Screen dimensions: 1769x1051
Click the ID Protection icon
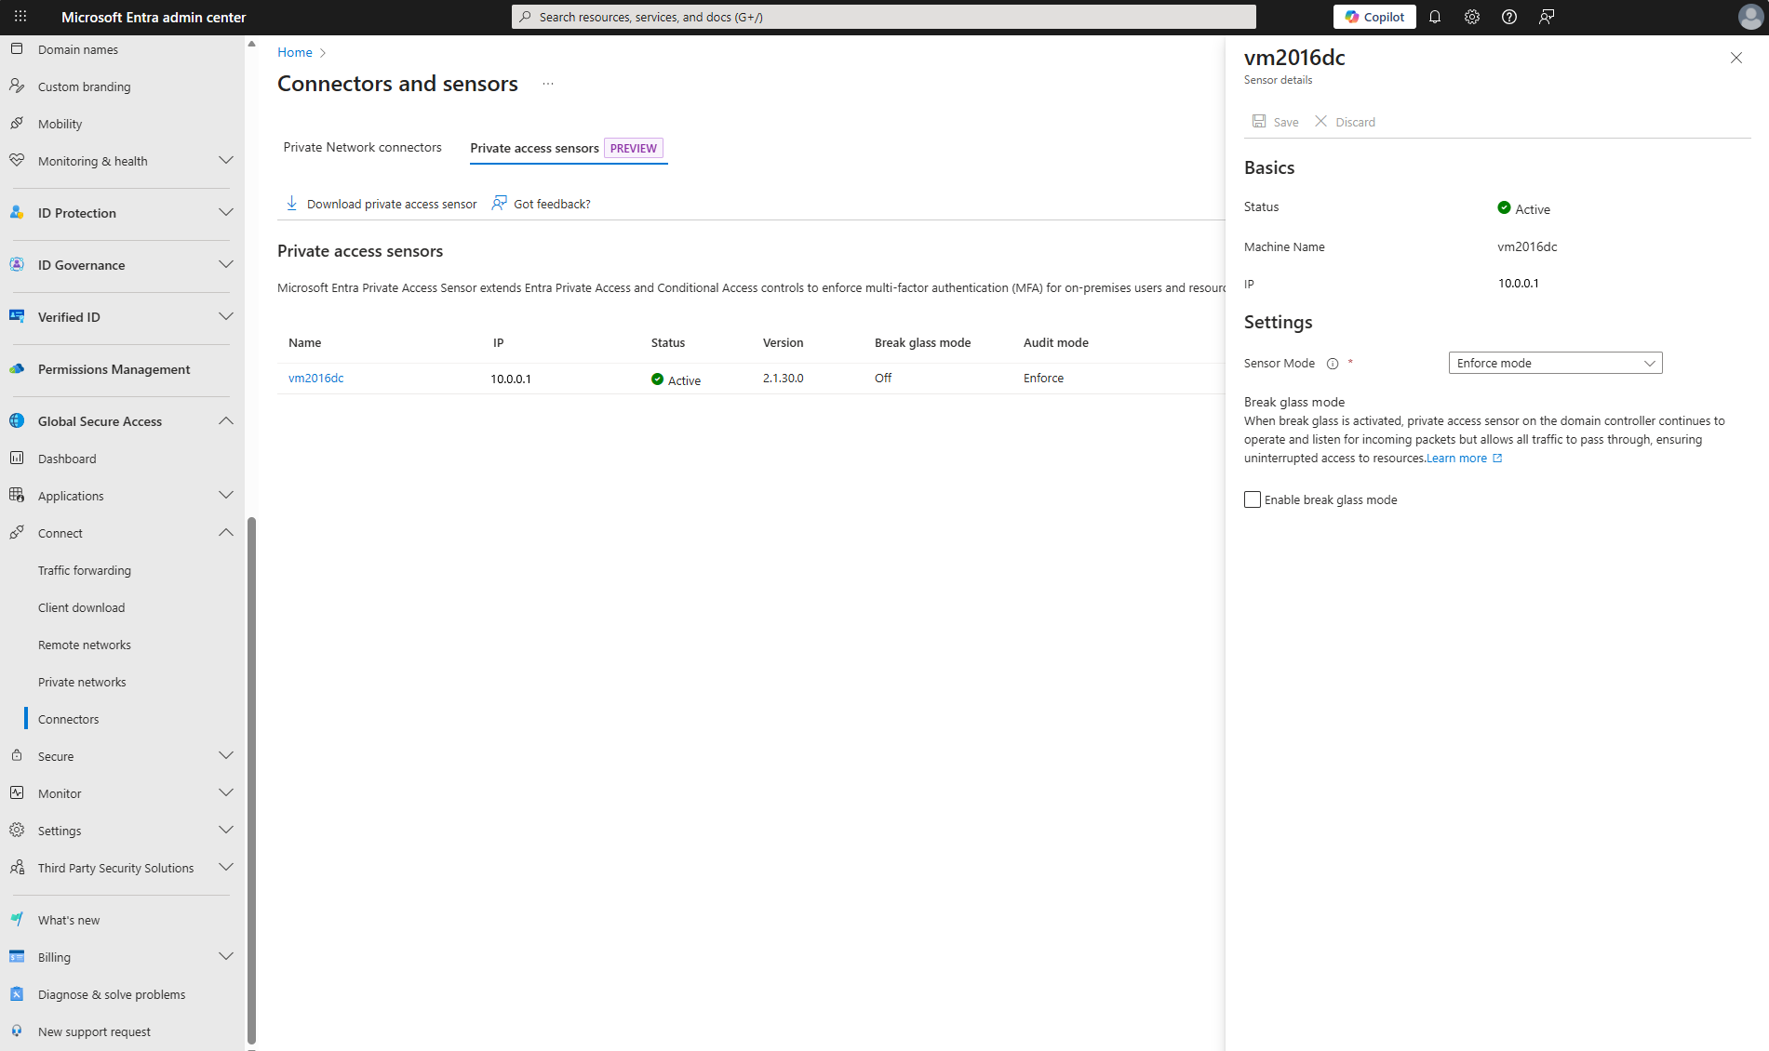click(x=17, y=212)
